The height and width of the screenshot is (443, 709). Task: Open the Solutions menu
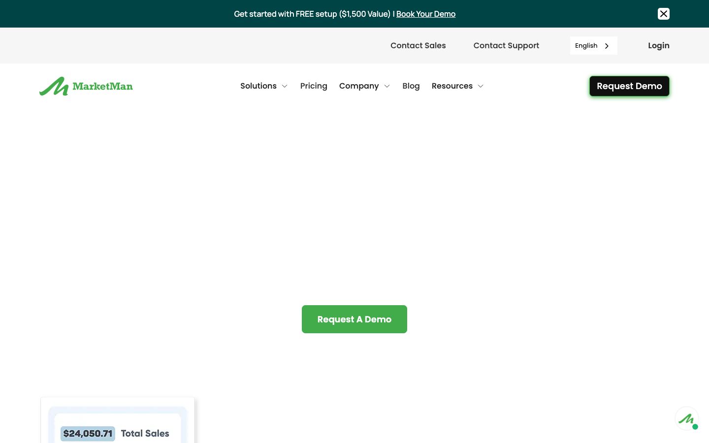[258, 86]
